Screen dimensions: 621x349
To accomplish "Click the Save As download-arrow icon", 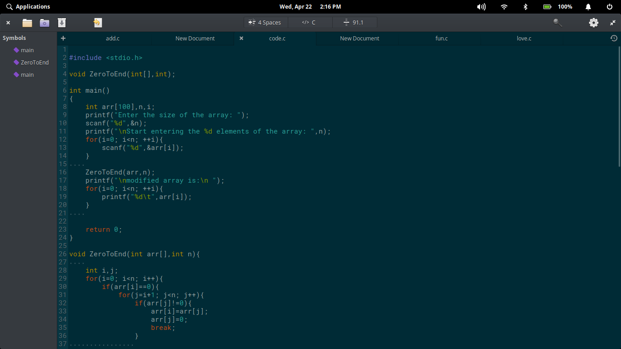I will click(x=62, y=23).
